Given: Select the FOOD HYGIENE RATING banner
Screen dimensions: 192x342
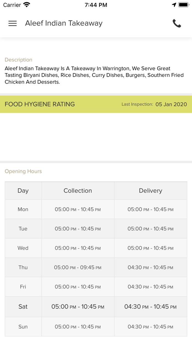Looking at the screenshot, I should click(x=39, y=104).
